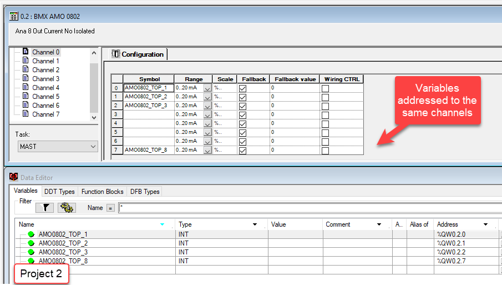Select Channel 5 in the channel tree

[46, 97]
